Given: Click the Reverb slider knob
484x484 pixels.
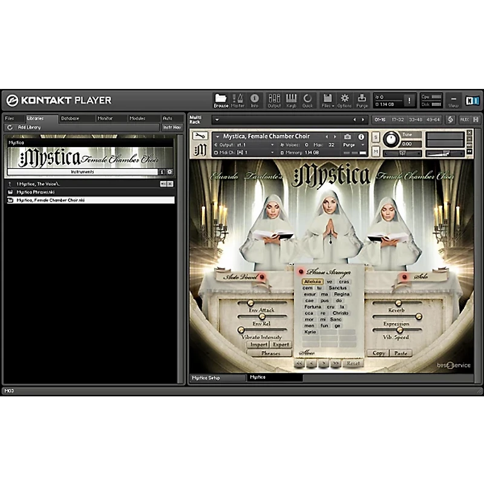Looking at the screenshot, I should click(398, 303).
